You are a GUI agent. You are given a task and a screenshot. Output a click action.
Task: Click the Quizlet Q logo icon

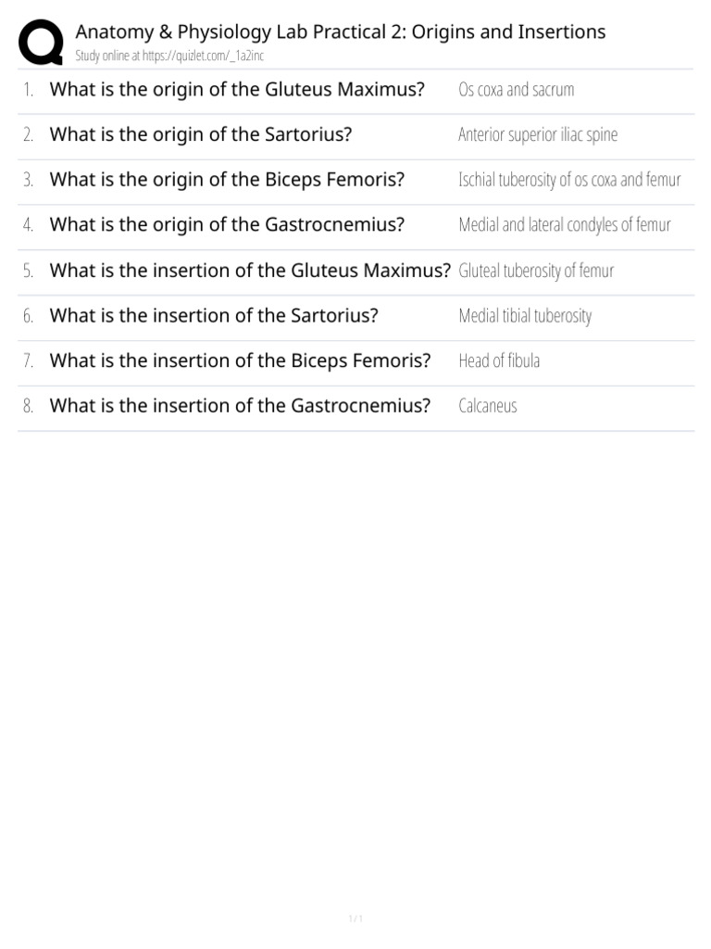point(41,42)
